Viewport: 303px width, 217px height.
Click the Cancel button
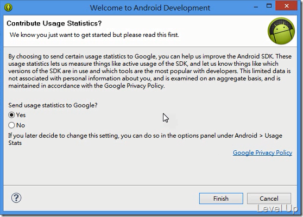(269, 199)
